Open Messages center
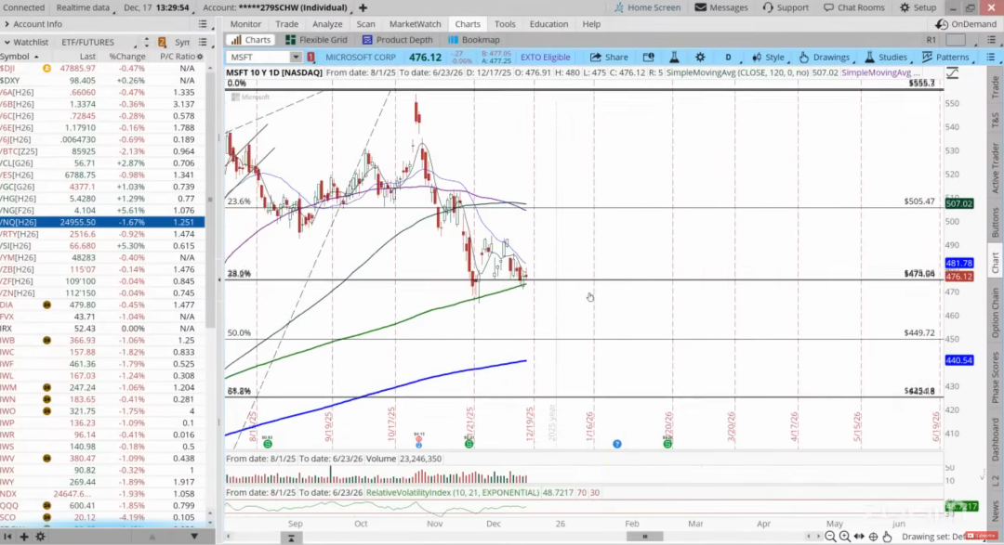The width and height of the screenshot is (1004, 545). 721,7
